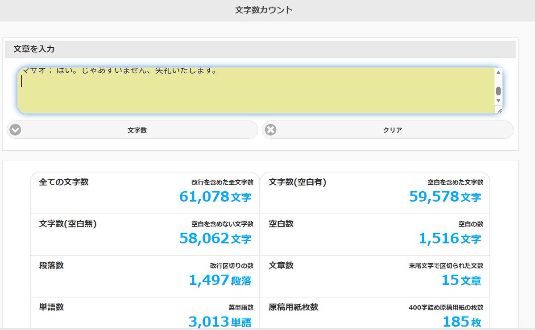Click the down-chevron icon on 文字数 button
The width and height of the screenshot is (535, 330).
coord(15,130)
